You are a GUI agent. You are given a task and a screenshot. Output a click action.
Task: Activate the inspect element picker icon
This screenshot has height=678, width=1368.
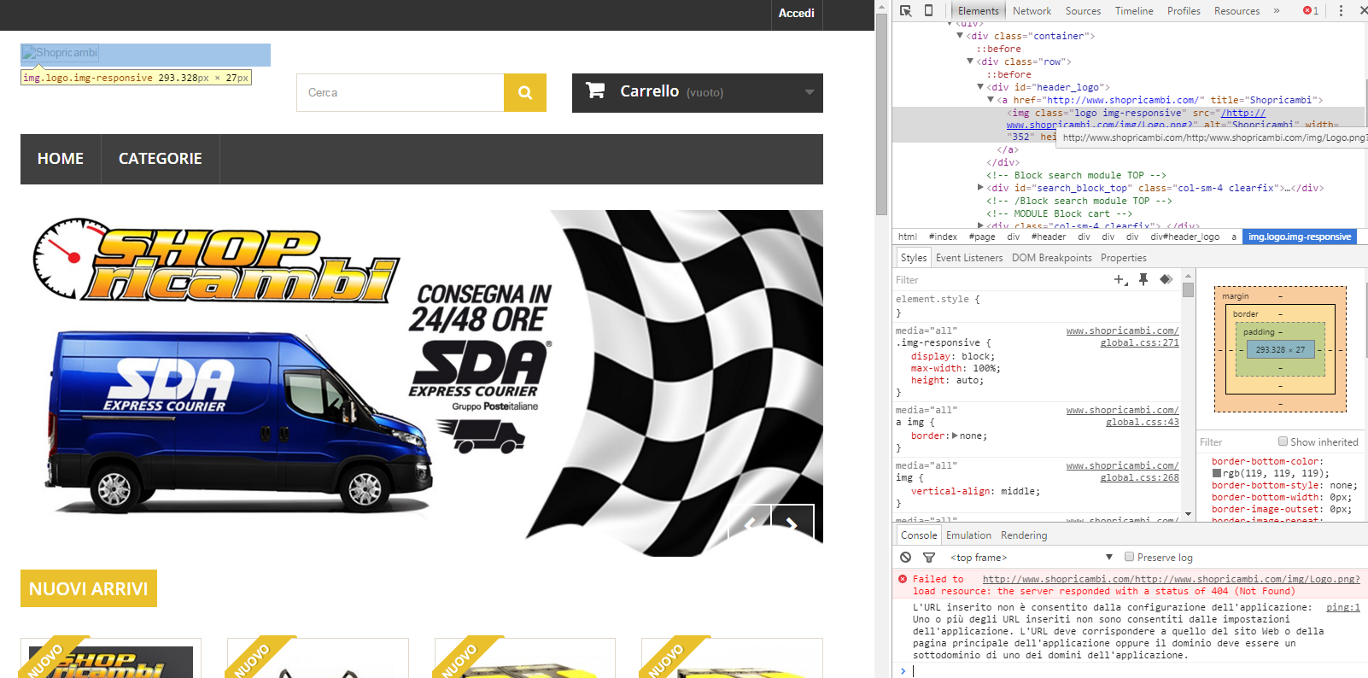(906, 10)
